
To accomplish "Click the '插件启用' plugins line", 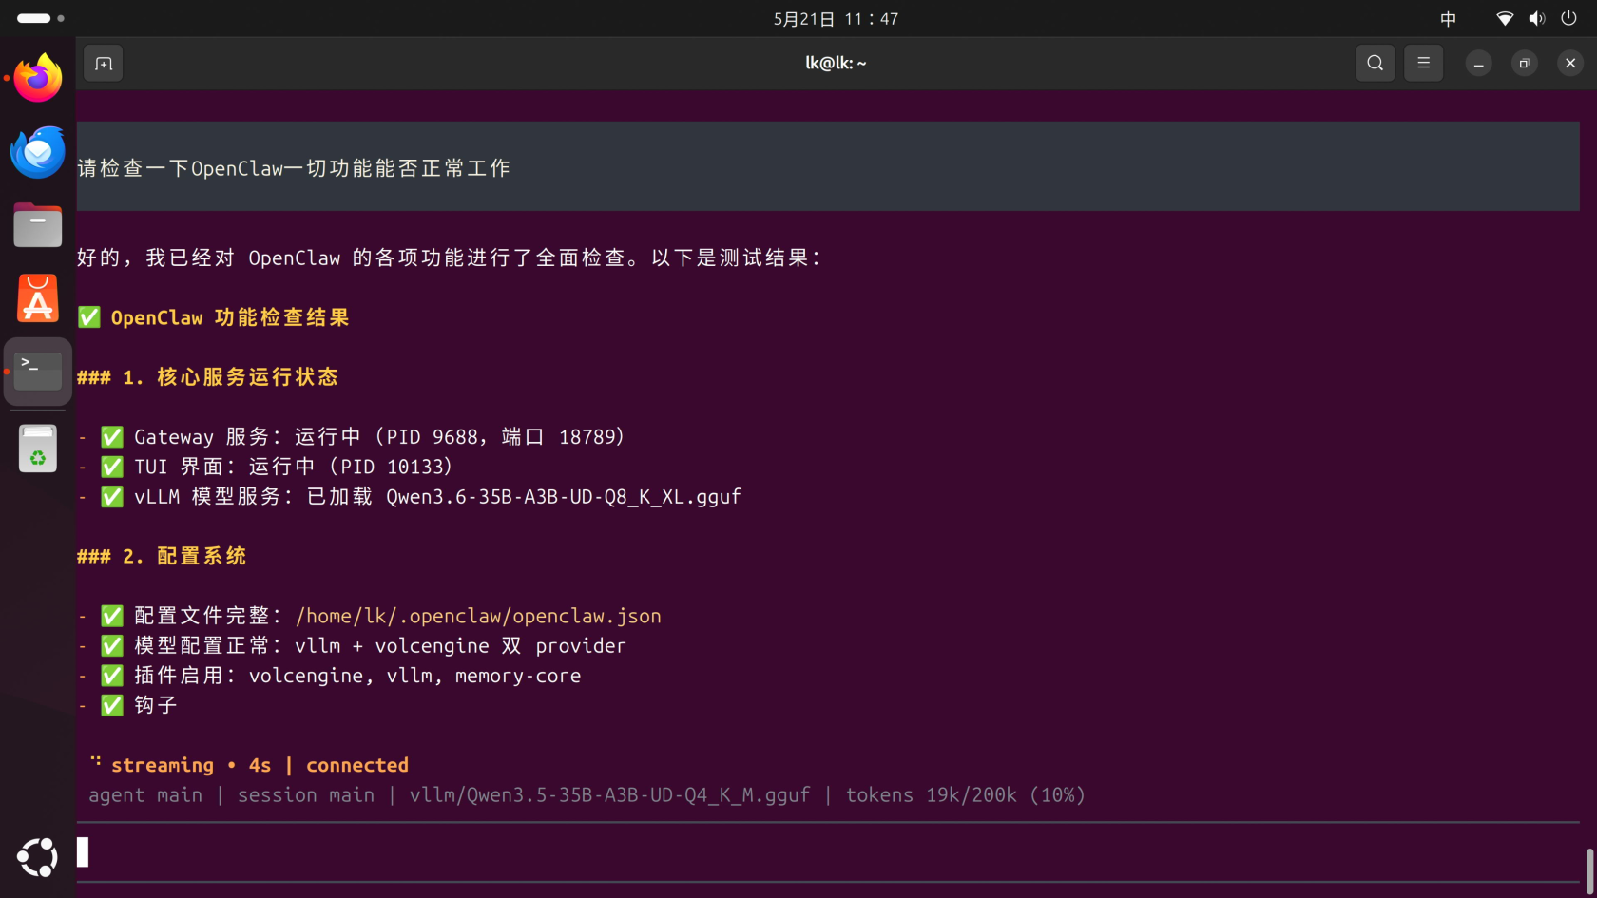I will [329, 676].
